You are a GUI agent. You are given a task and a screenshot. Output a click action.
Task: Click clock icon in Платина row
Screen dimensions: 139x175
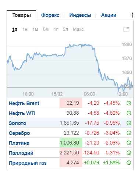(129, 143)
